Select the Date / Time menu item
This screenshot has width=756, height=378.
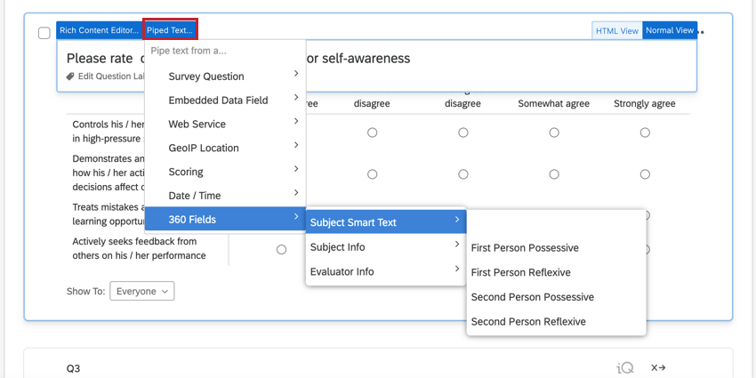point(225,196)
